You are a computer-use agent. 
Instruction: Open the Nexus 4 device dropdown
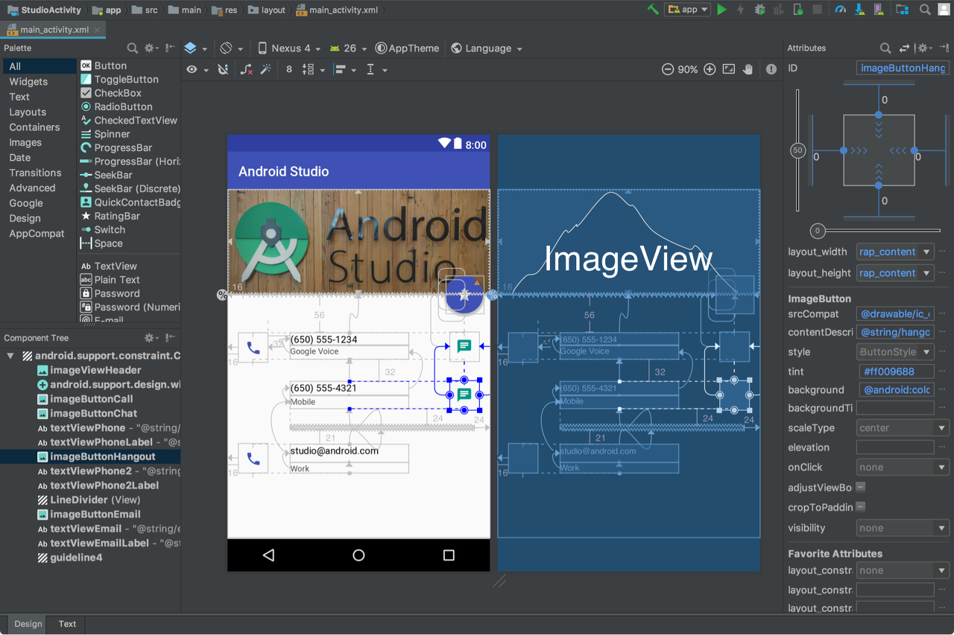(x=289, y=48)
